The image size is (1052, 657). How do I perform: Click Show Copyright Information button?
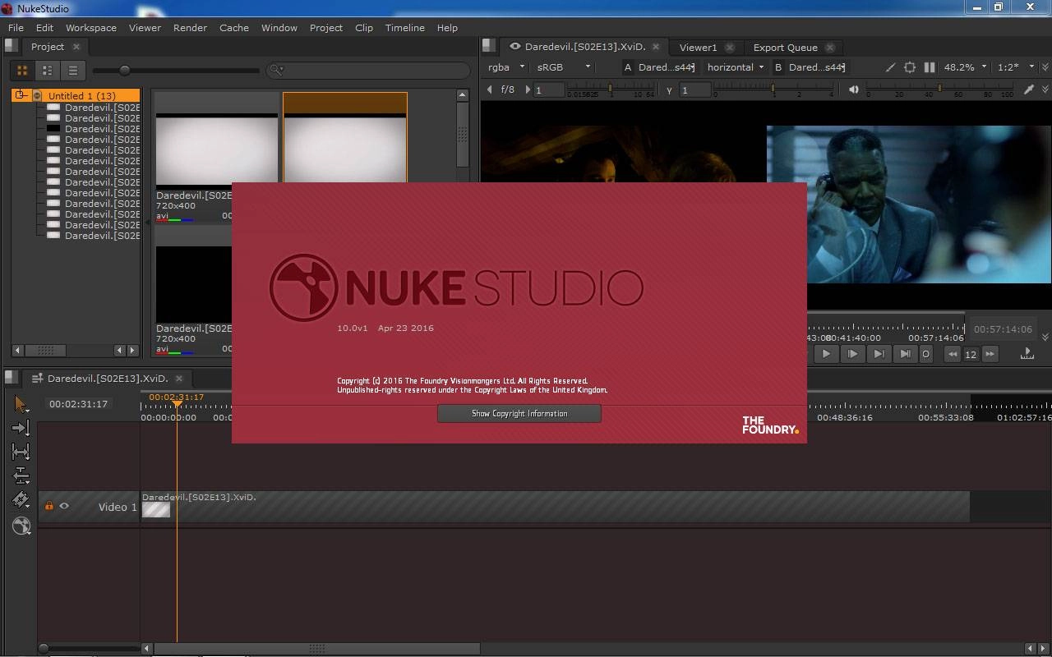[519, 414]
